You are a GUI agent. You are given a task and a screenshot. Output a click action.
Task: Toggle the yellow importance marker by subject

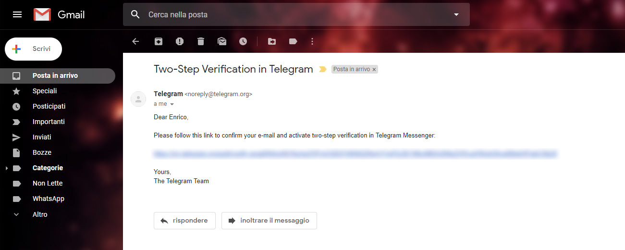[322, 69]
